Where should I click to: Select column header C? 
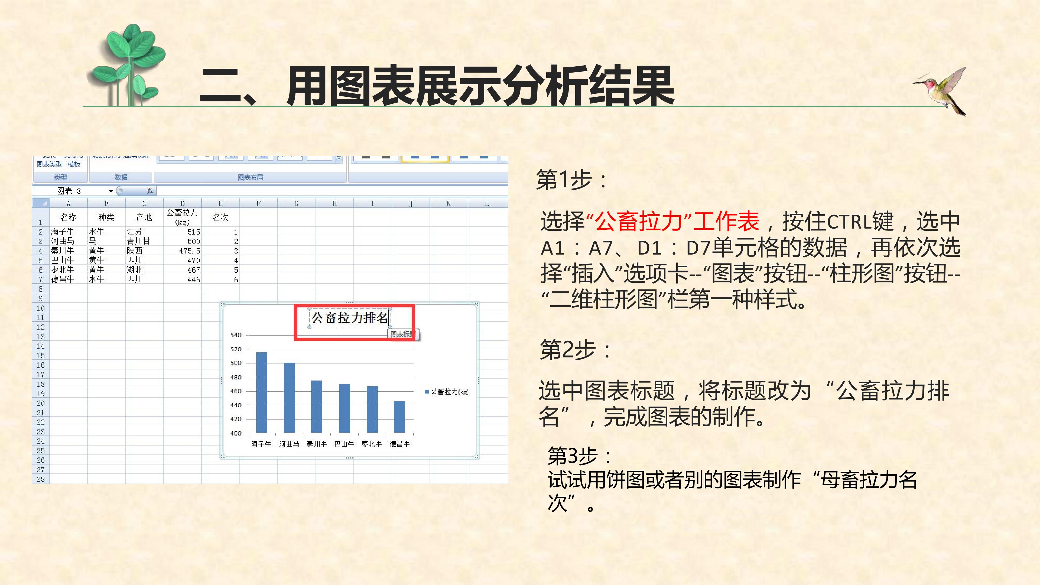click(144, 203)
